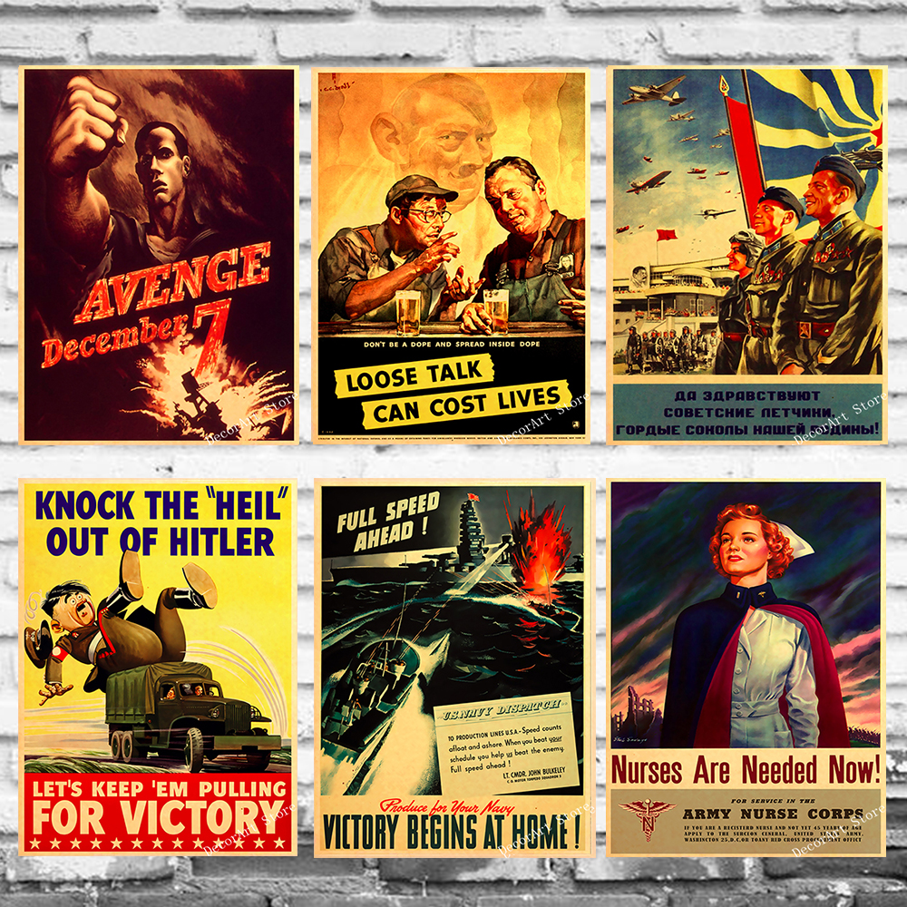Screen dimensions: 907x907
Task: Click "VICTORY BEGINS AT HOME!" text
Action: [x=451, y=833]
